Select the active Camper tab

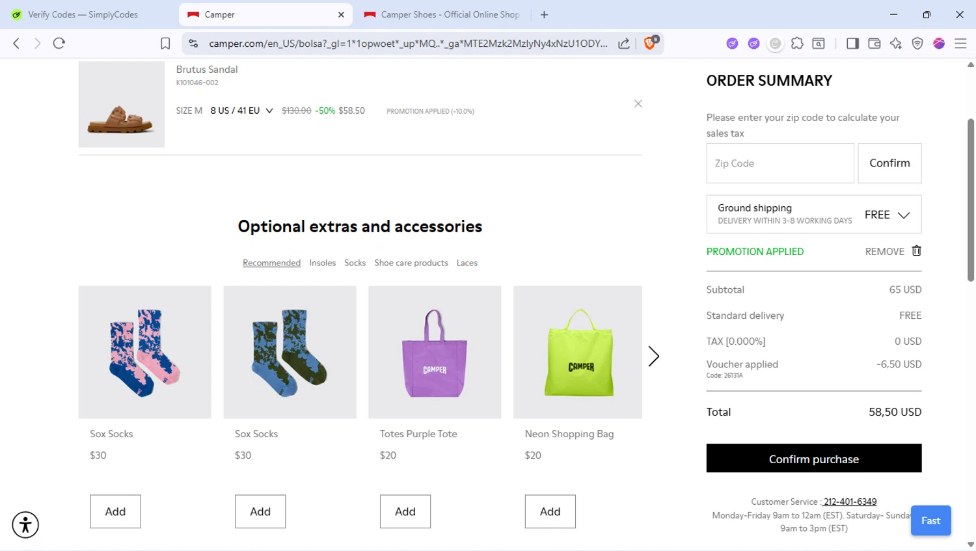pyautogui.click(x=265, y=14)
